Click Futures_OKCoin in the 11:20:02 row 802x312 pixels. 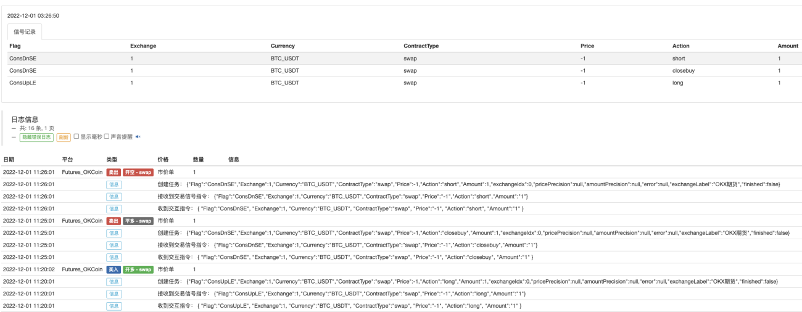(82, 269)
